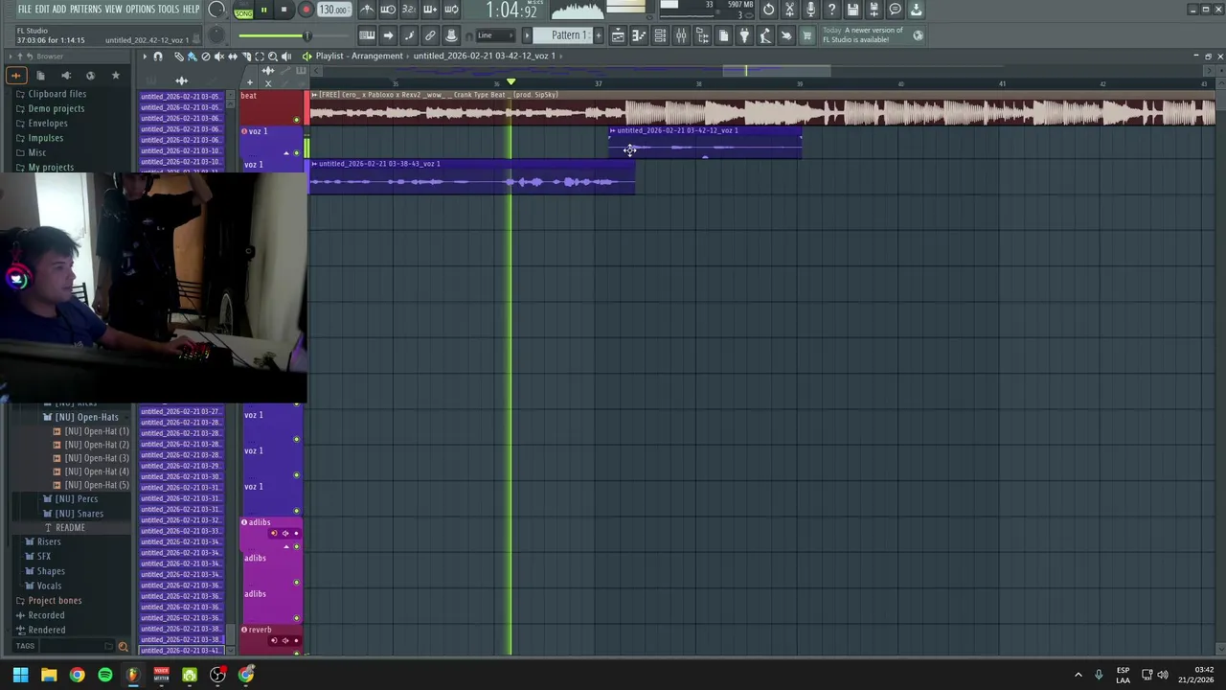Expand the Clipboard files folder
The height and width of the screenshot is (690, 1226).
click(x=57, y=94)
